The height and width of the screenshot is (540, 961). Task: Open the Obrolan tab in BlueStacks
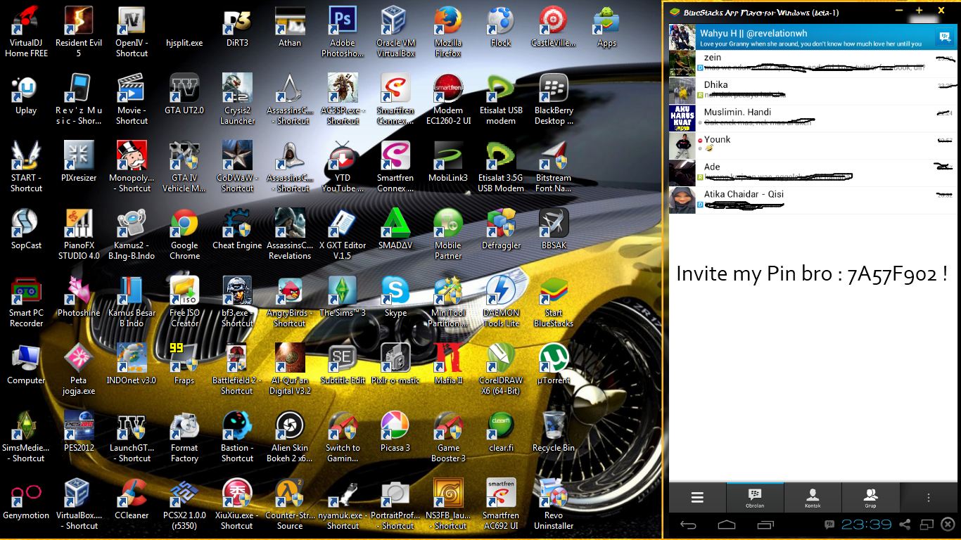(755, 498)
